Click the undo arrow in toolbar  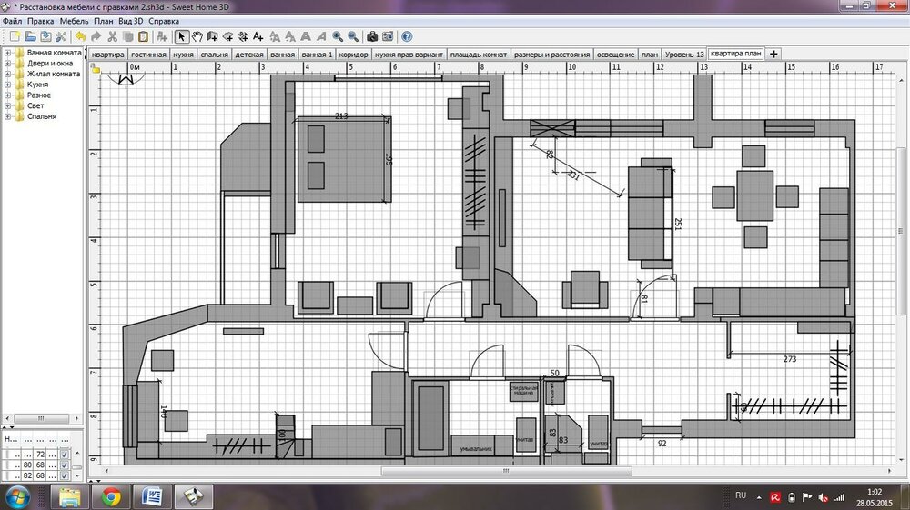(x=80, y=36)
